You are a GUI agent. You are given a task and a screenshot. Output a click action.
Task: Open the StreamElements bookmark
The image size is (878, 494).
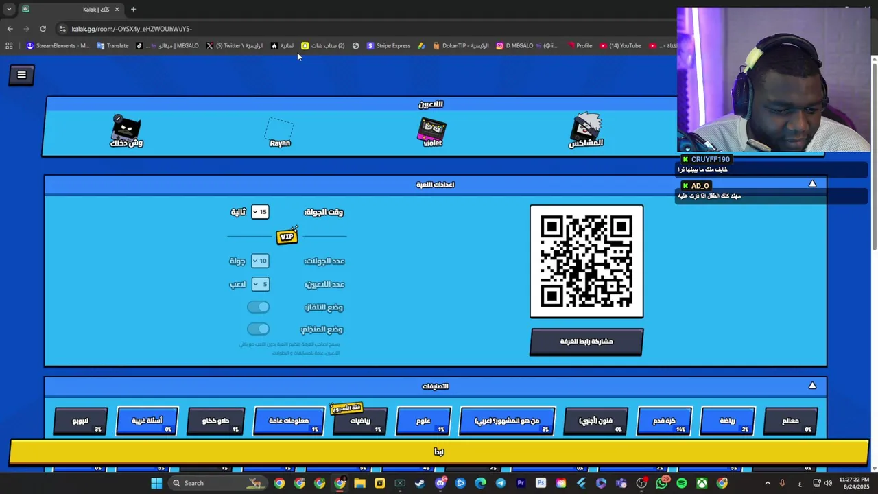(x=58, y=46)
